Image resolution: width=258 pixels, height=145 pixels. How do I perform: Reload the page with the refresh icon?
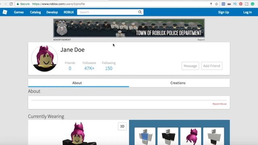tap(11, 4)
